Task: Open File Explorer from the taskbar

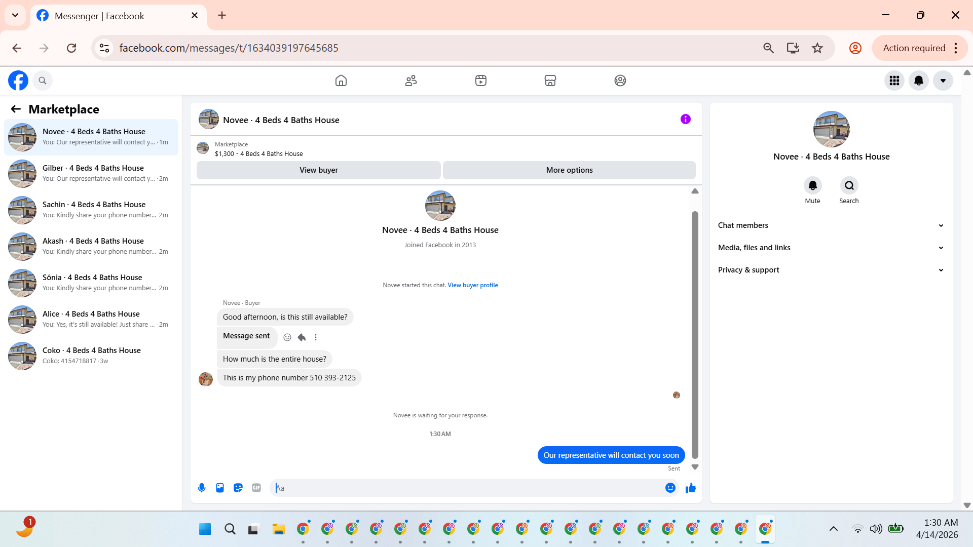Action: (278, 529)
